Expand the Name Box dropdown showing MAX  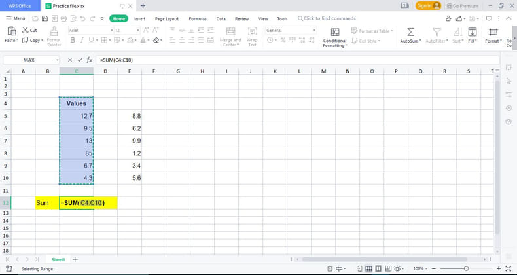(x=57, y=60)
